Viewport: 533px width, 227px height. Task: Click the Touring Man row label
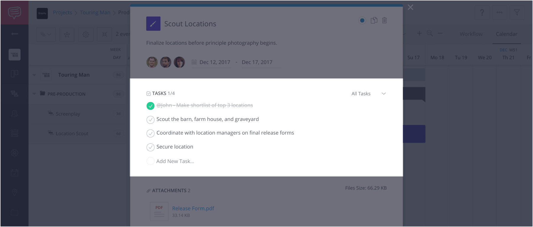74,75
